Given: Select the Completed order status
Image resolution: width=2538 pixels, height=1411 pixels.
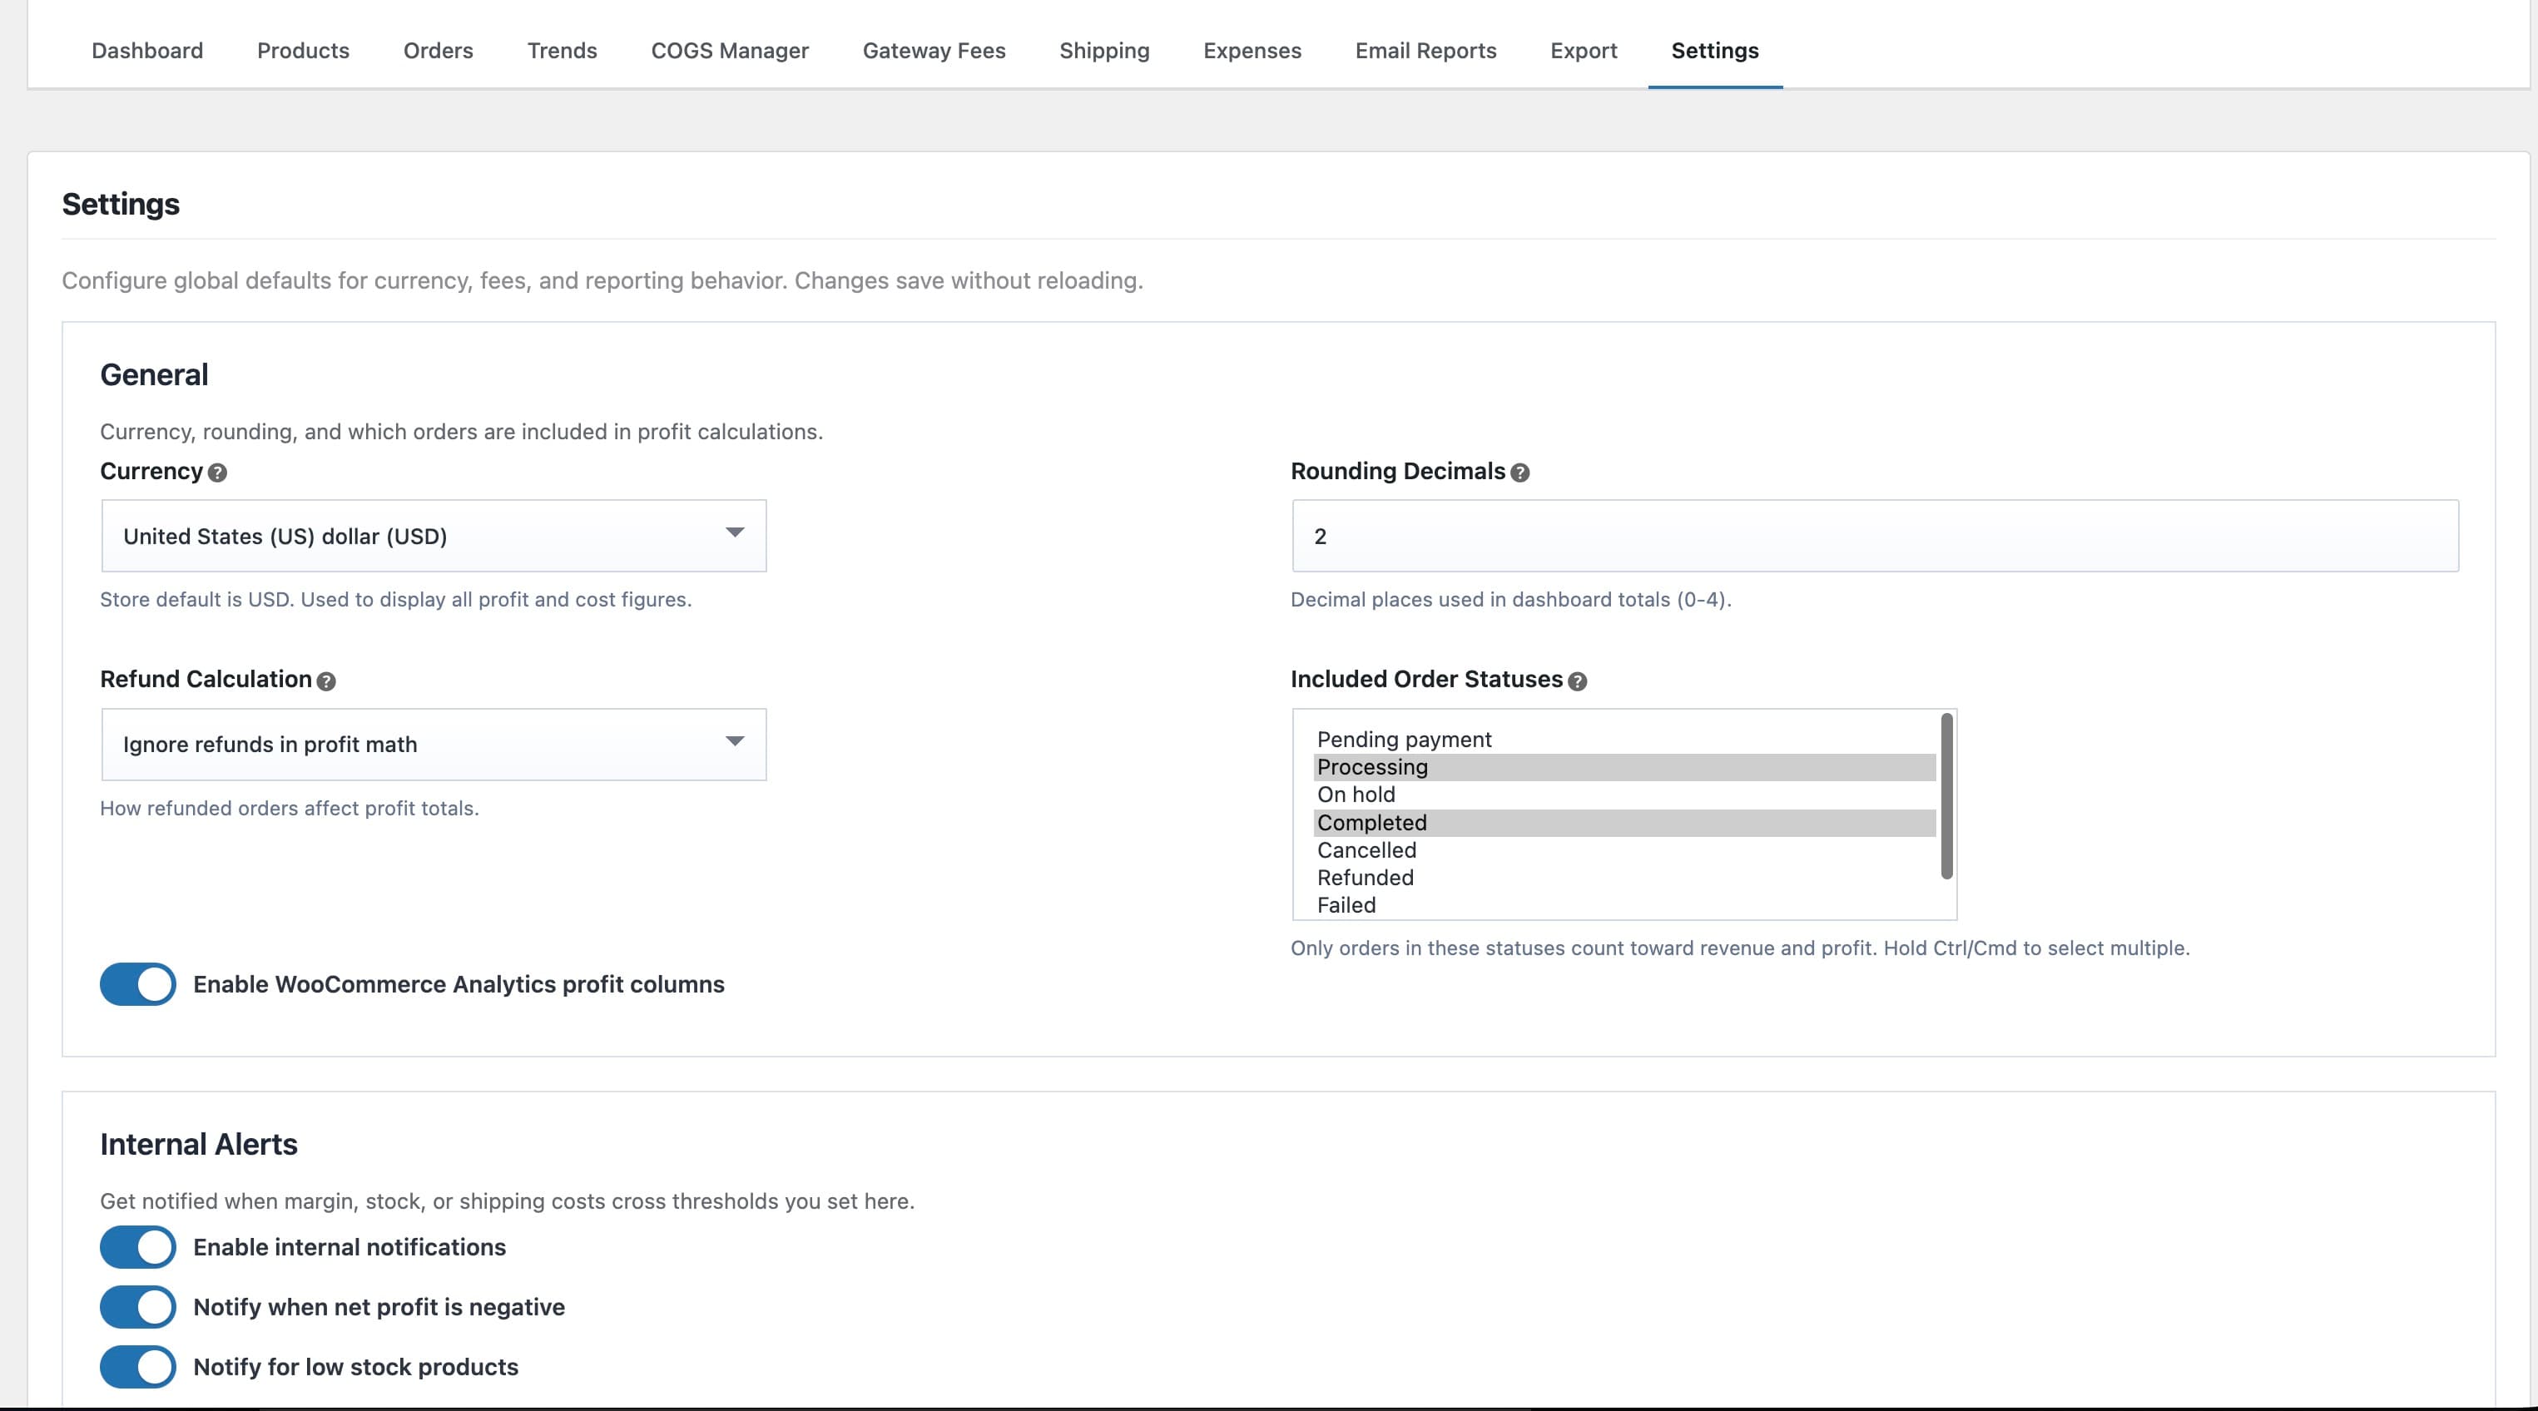Looking at the screenshot, I should tap(1624, 823).
